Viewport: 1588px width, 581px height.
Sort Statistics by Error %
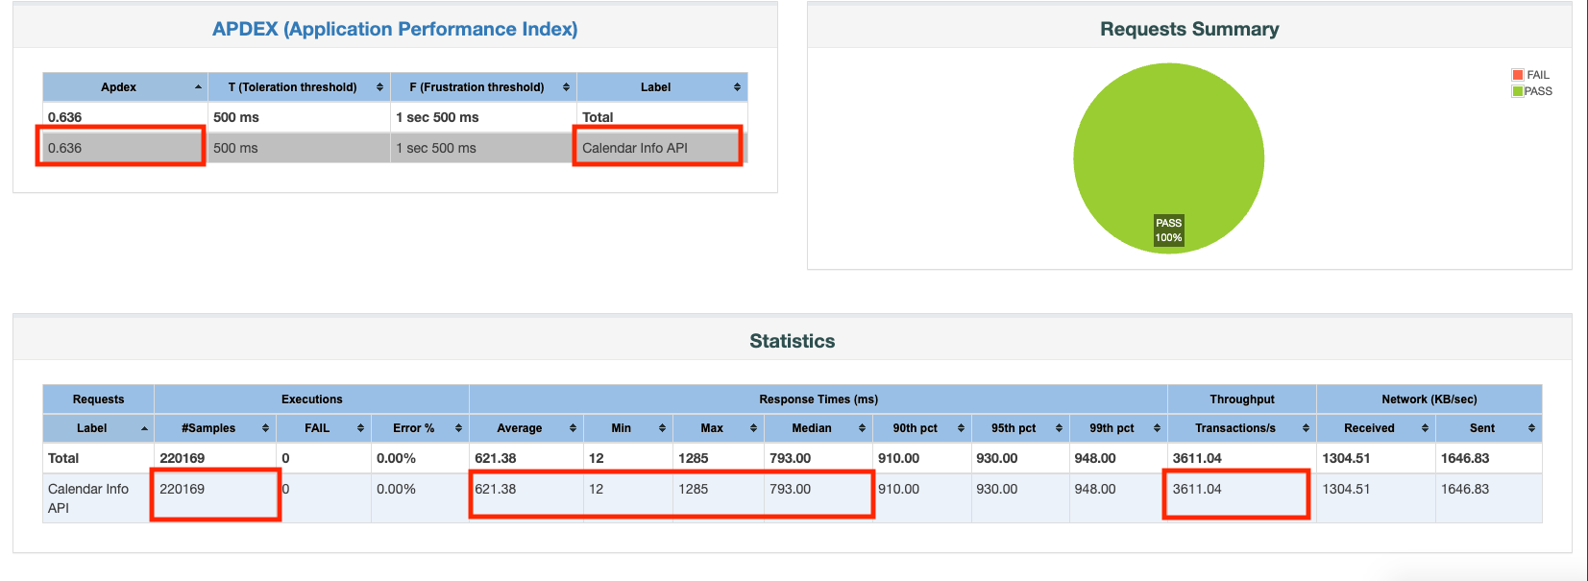click(420, 428)
